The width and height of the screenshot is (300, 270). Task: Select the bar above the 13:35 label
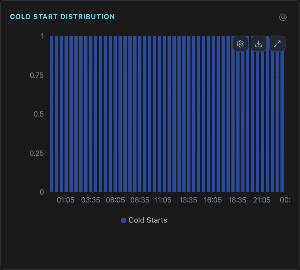188,112
